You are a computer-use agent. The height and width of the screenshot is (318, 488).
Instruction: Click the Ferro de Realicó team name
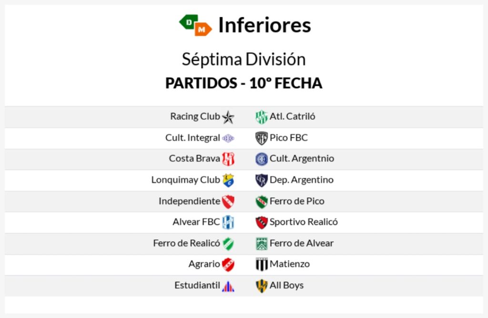(186, 243)
